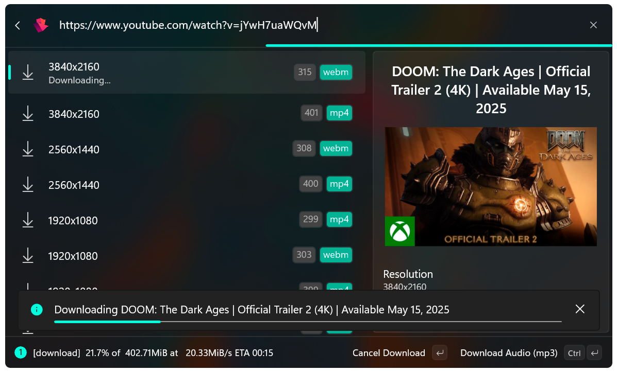Viewport: 617px width, 372px height.
Task: Click the 401 format ID badge
Action: [311, 113]
